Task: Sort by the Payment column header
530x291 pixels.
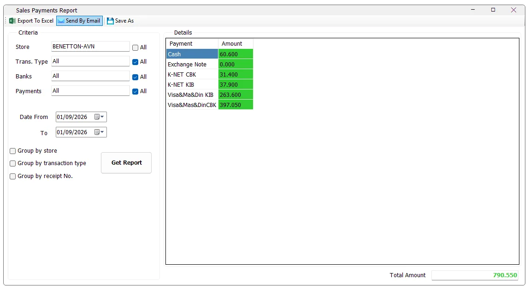Action: [x=192, y=44]
